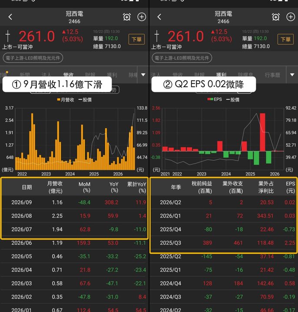Select the 2026/03 revenue row
The image size is (298, 312).
click(x=74, y=283)
